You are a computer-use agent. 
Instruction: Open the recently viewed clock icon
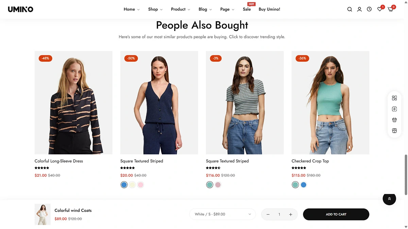369,9
